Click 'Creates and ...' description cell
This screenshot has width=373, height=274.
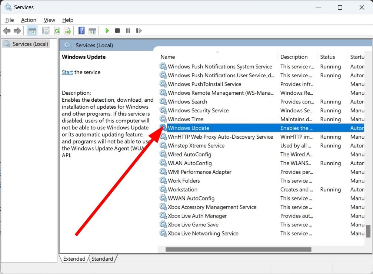coord(297,189)
